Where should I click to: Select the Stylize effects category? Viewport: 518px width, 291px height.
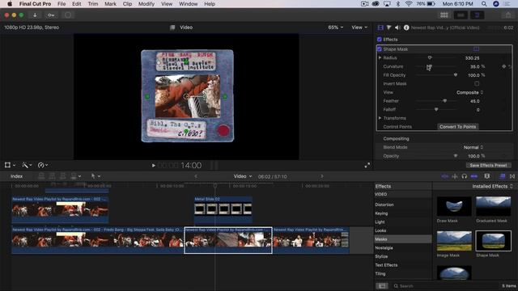[x=381, y=256]
